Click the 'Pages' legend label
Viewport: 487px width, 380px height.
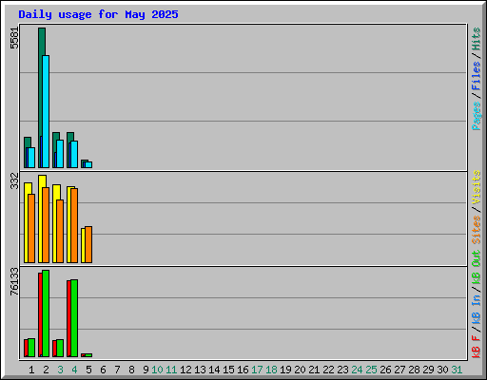pyautogui.click(x=476, y=116)
